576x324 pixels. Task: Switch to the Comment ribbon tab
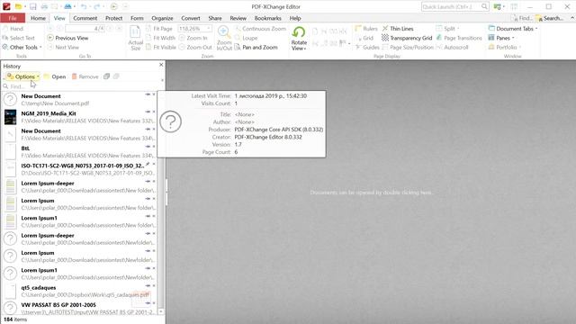pyautogui.click(x=85, y=18)
